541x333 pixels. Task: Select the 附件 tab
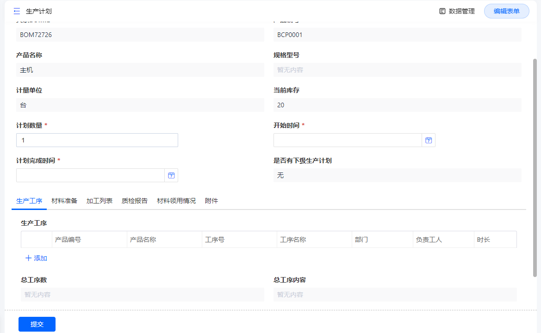tap(211, 201)
